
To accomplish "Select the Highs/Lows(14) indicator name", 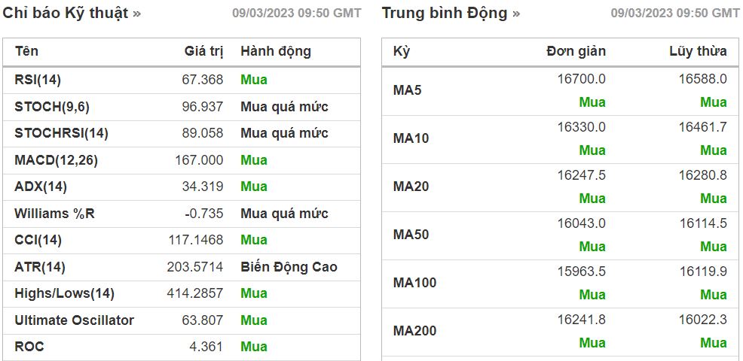I will coord(65,294).
